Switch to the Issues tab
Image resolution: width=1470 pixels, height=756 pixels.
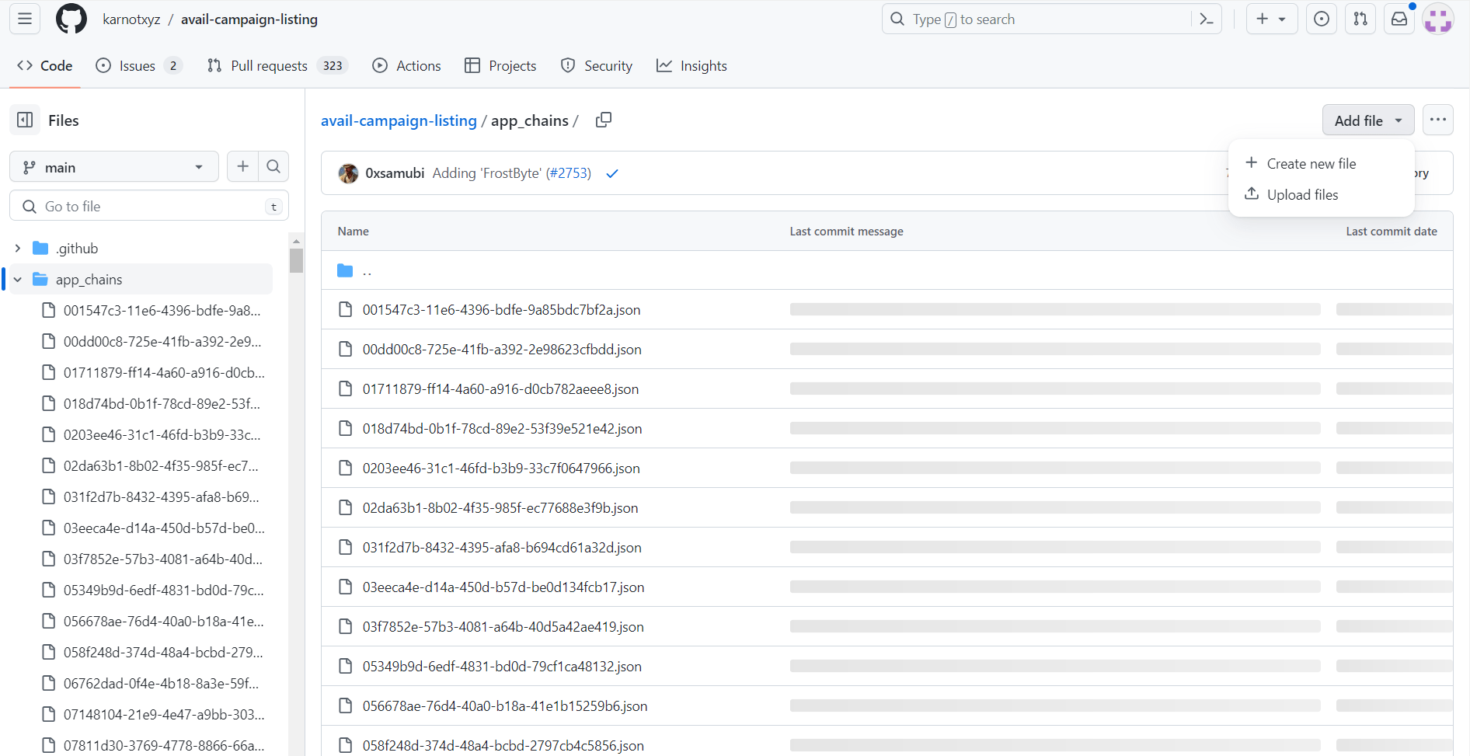click(x=139, y=66)
